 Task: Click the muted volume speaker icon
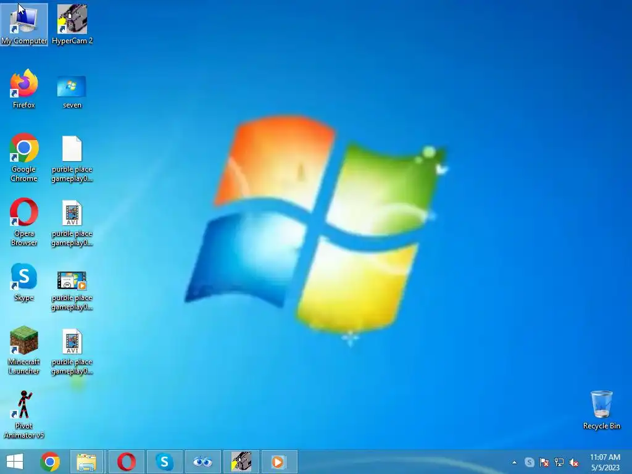(x=574, y=462)
